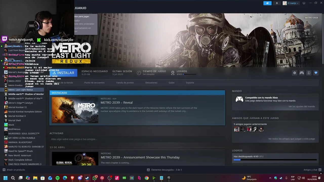The height and width of the screenshot is (182, 324).
Task: Select MURDERED: SOUL SUSPECT in library
Action: (24, 133)
